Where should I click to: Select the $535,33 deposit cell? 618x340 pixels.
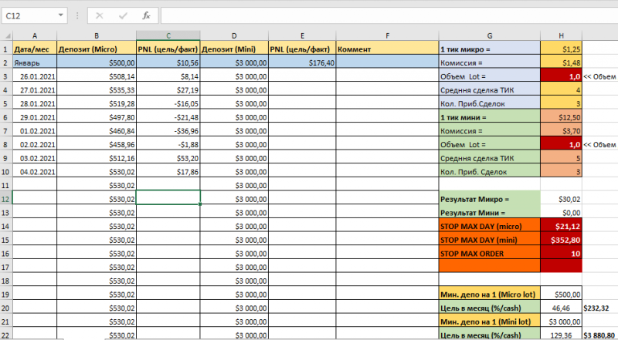pyautogui.click(x=97, y=90)
